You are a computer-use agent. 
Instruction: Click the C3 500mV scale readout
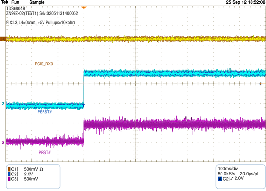31,179
